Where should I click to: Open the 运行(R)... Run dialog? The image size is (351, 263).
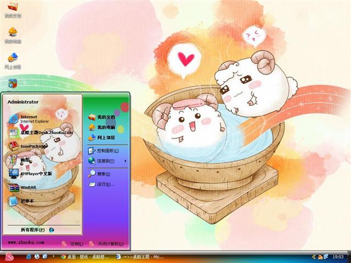point(101,184)
